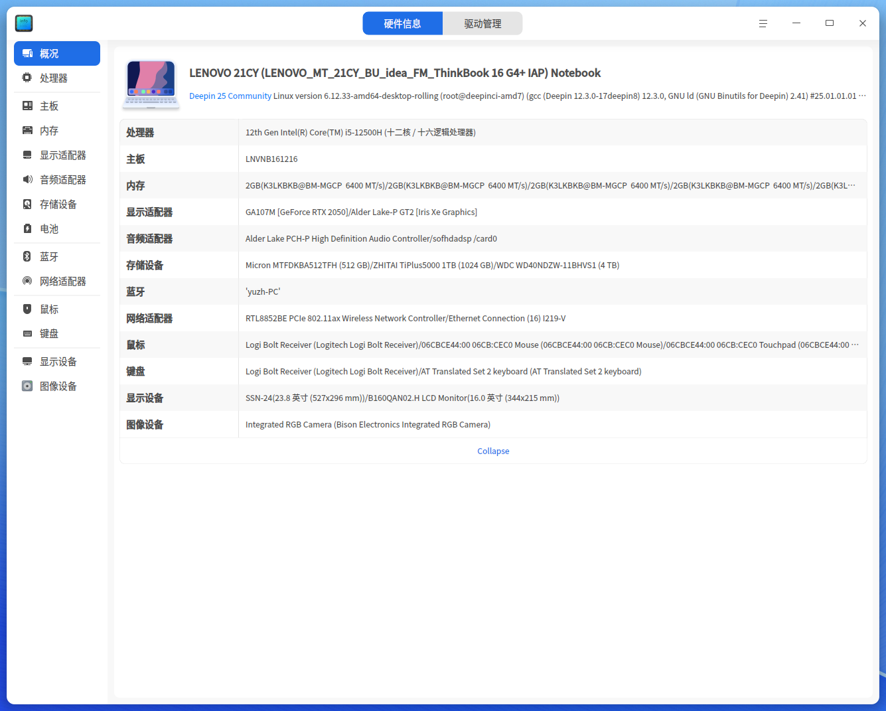Open the Deepin 25 Community link
This screenshot has height=711, width=886.
tap(230, 96)
